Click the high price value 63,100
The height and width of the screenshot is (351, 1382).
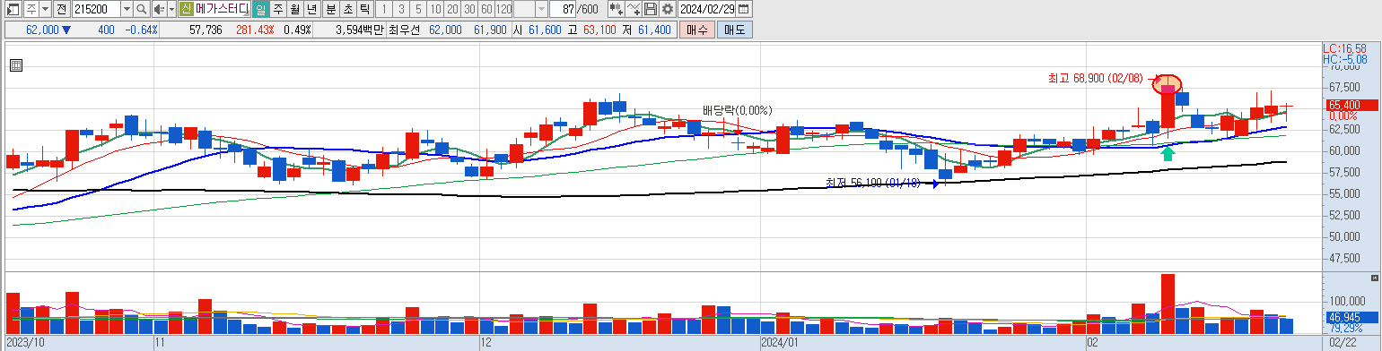click(x=599, y=30)
